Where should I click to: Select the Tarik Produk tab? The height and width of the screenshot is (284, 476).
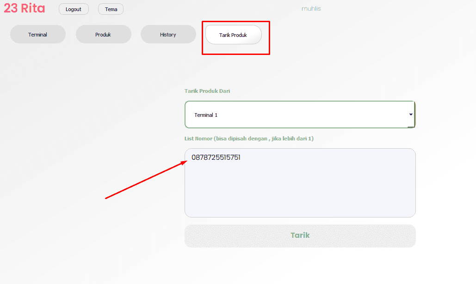[233, 35]
